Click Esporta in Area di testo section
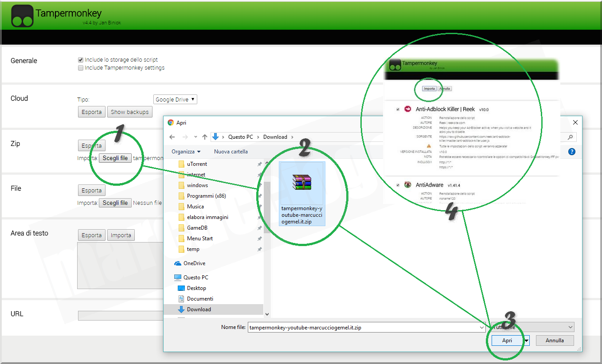This screenshot has height=364, width=602. pos(92,235)
